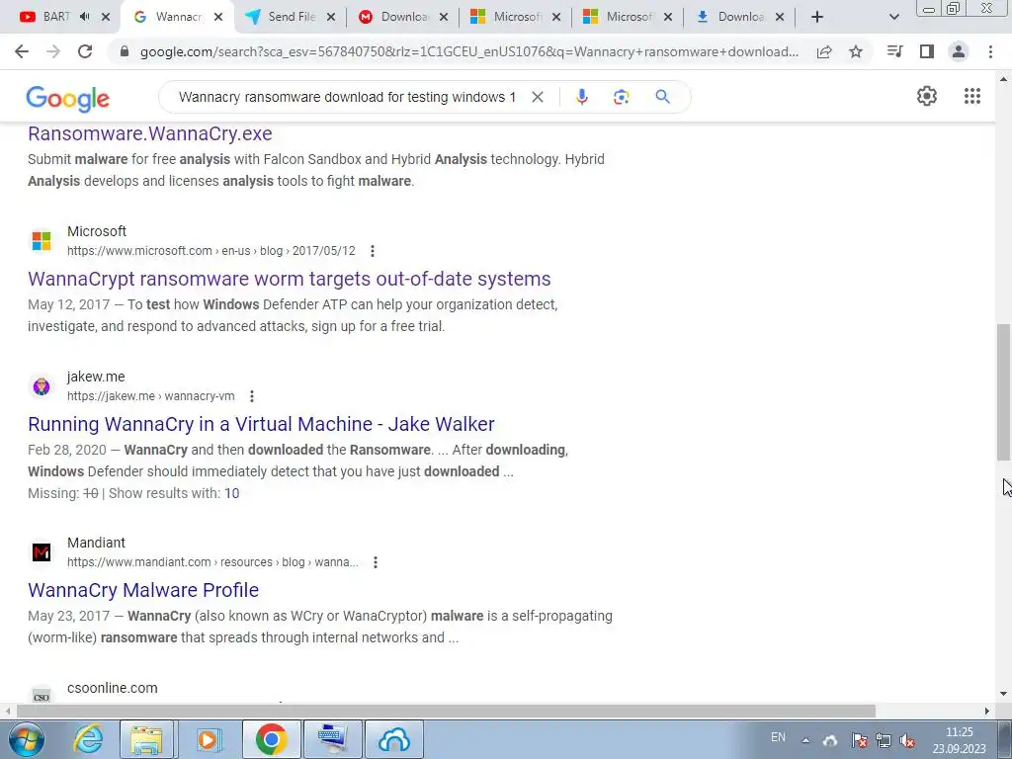Open Windows Explorer from the taskbar
Image resolution: width=1012 pixels, height=759 pixels.
[146, 739]
